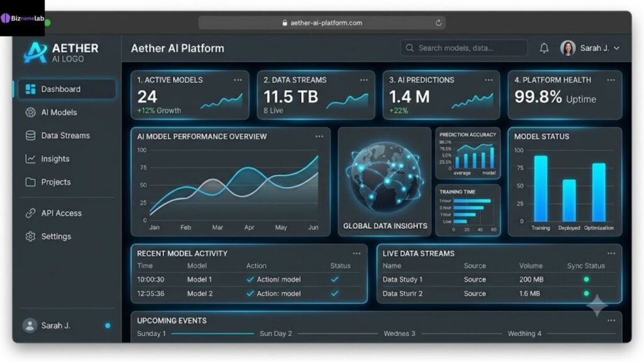Click '10:00:30' in Recent Model Activity

click(x=151, y=279)
